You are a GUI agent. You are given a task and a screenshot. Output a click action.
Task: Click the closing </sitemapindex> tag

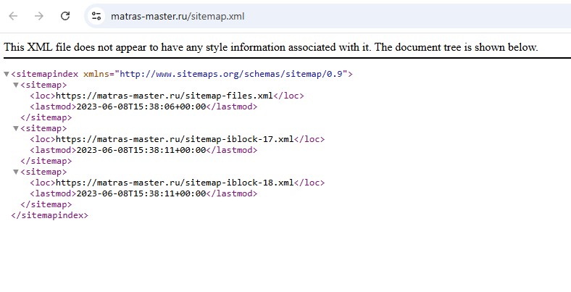[49, 215]
